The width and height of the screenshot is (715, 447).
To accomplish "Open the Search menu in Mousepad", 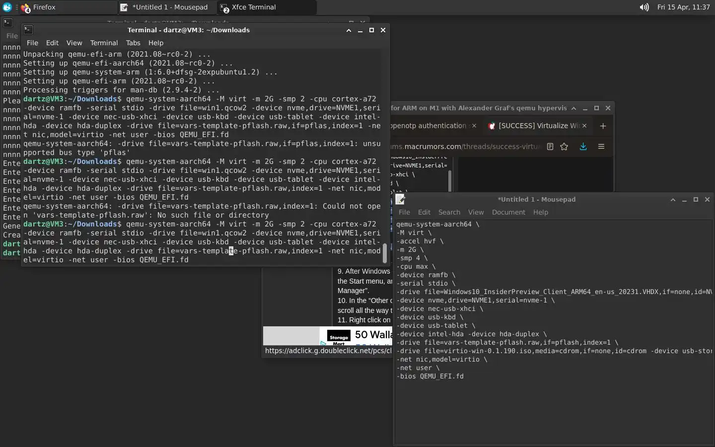I will (449, 212).
